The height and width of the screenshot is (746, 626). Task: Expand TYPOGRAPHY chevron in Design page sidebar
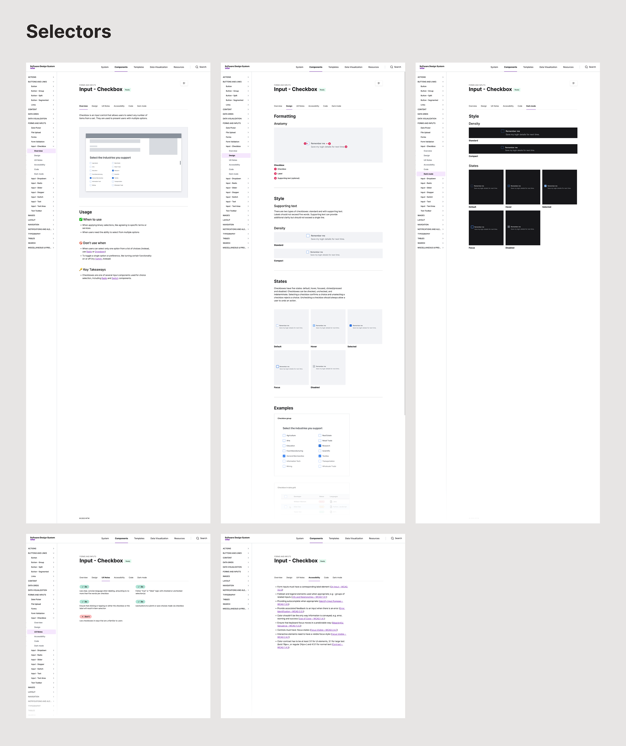coord(248,234)
